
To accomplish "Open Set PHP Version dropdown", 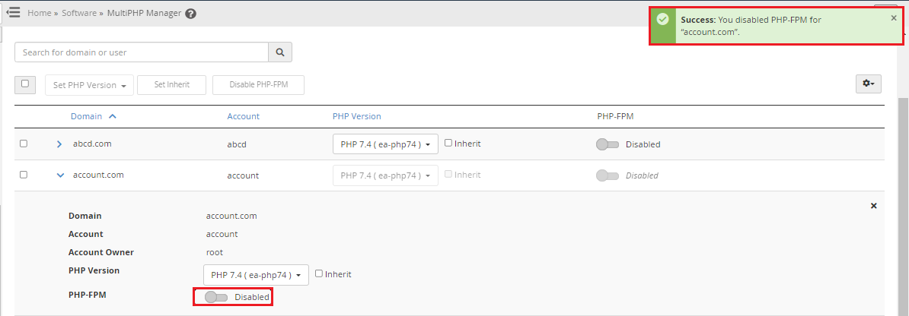I will coord(89,85).
